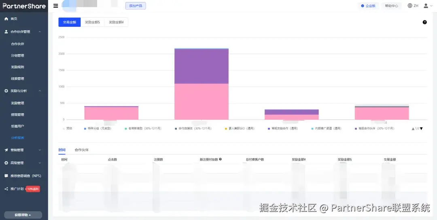Click the 注册数 column header
Screen dimensions: 437x220
158,160
